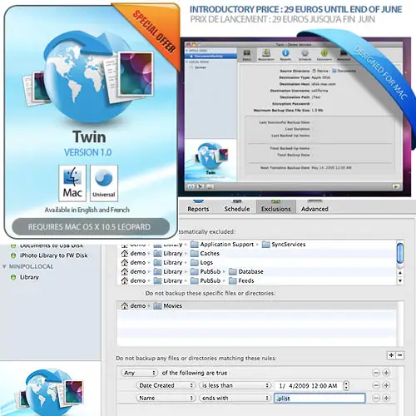Click the date stepper next to 1/4/2009
This screenshot has width=416, height=416.
tap(346, 385)
